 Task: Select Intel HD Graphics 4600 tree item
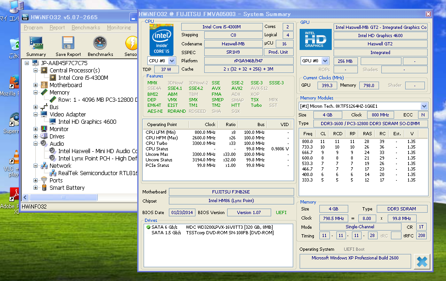pyautogui.click(x=87, y=121)
